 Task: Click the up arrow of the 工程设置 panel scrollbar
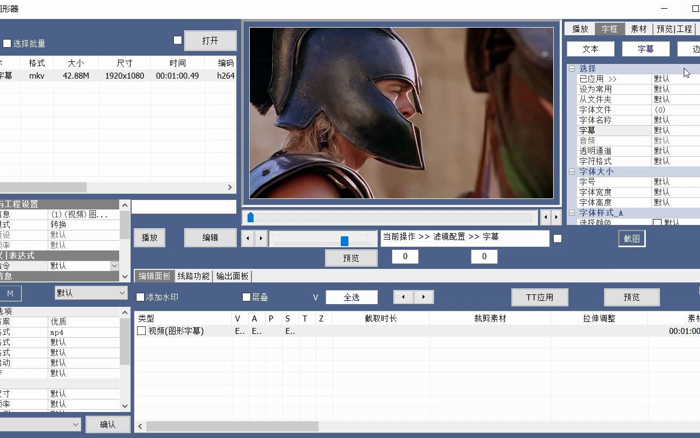125,205
